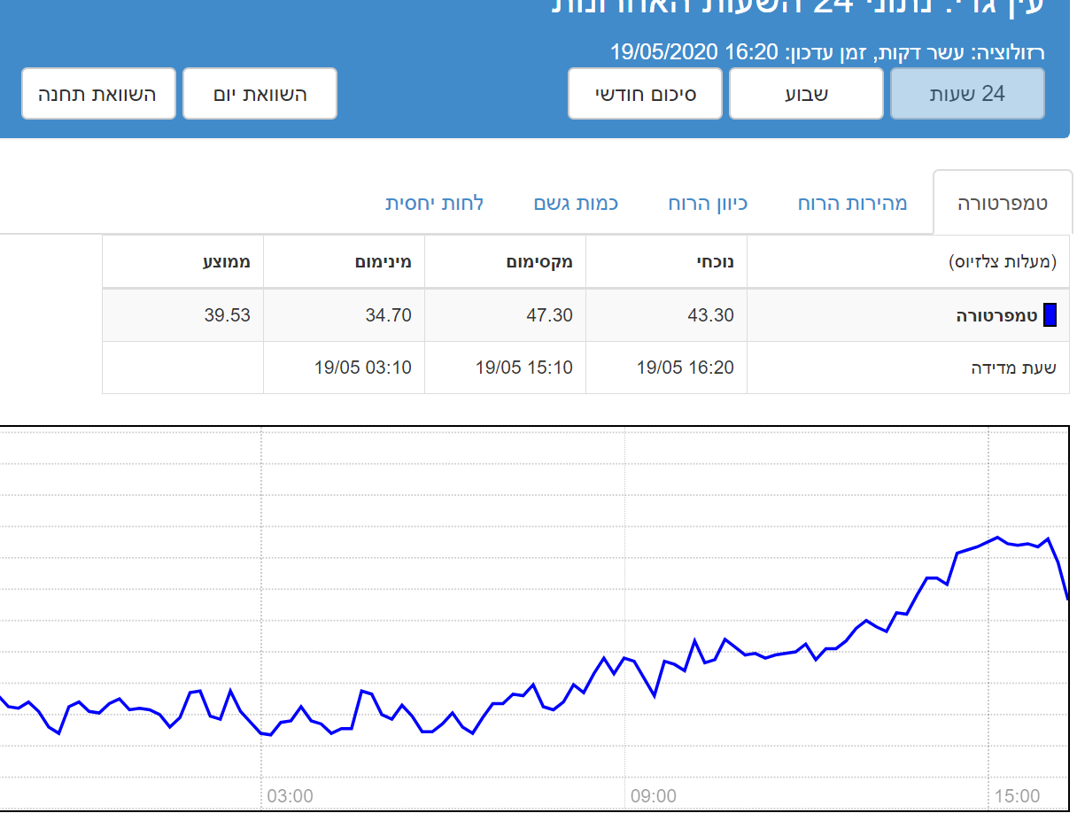Click the current temperature value 43.30

click(710, 315)
